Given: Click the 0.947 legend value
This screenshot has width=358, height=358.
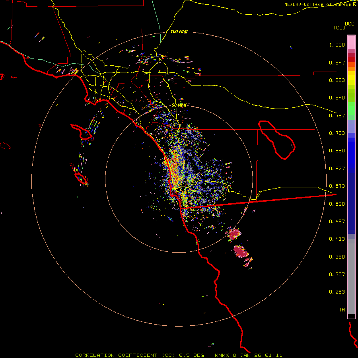Looking at the screenshot, I should [x=337, y=62].
